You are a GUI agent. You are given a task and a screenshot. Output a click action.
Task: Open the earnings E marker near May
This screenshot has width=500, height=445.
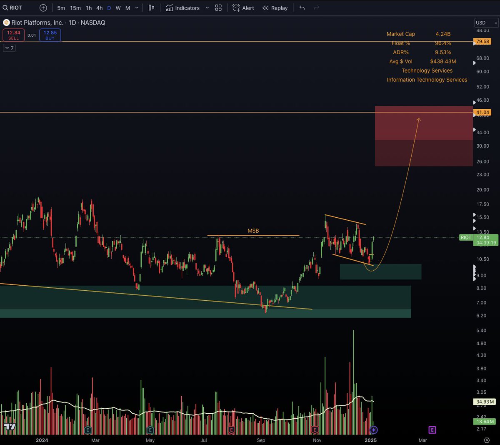[x=150, y=430]
